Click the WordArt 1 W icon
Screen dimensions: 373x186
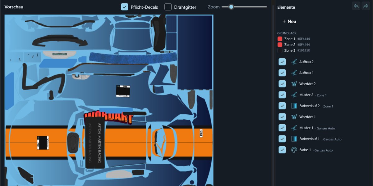(x=294, y=117)
